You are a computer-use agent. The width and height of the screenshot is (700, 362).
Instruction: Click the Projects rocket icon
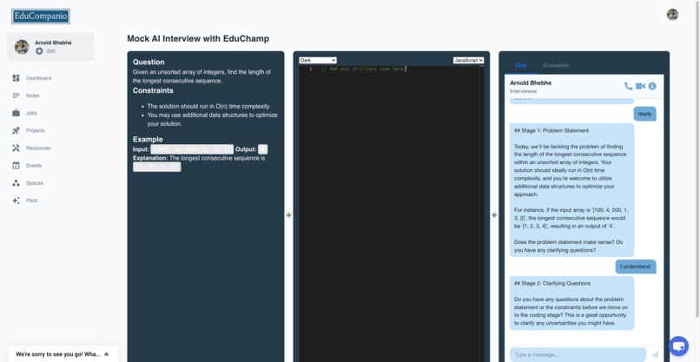tap(17, 130)
